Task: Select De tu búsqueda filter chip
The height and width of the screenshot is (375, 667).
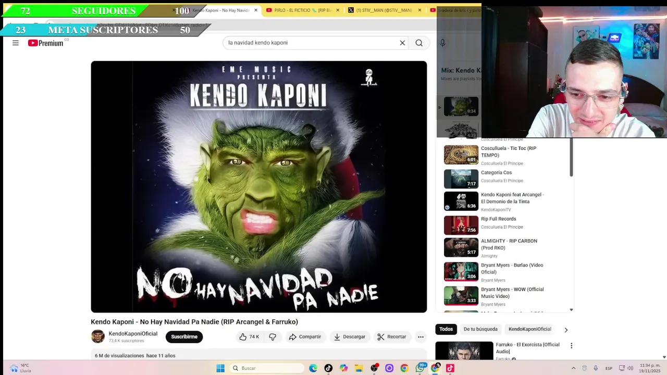Action: [480, 329]
